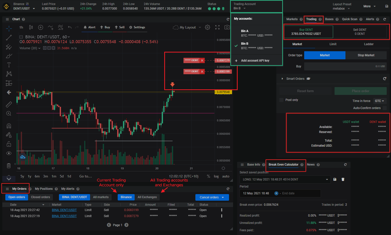Select the trend line drawing tool
The width and height of the screenshot is (391, 235).
pos(9,38)
